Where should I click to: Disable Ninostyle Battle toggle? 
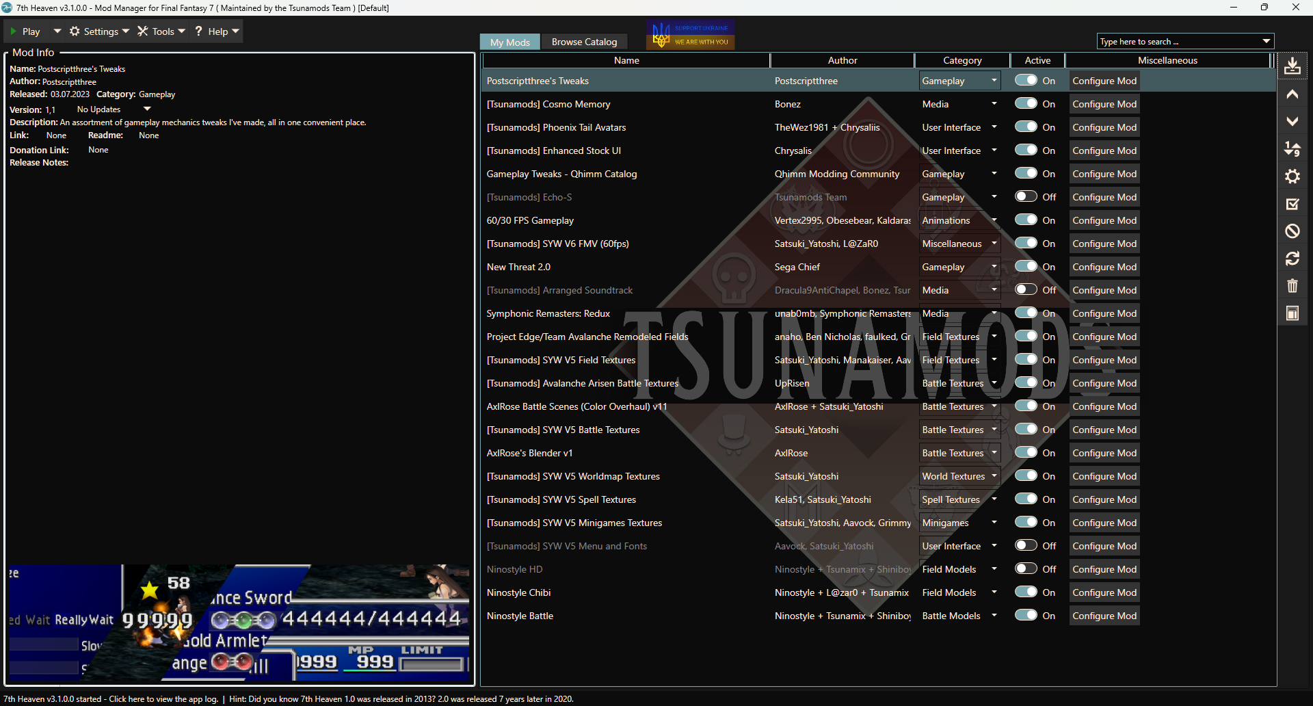pos(1026,615)
